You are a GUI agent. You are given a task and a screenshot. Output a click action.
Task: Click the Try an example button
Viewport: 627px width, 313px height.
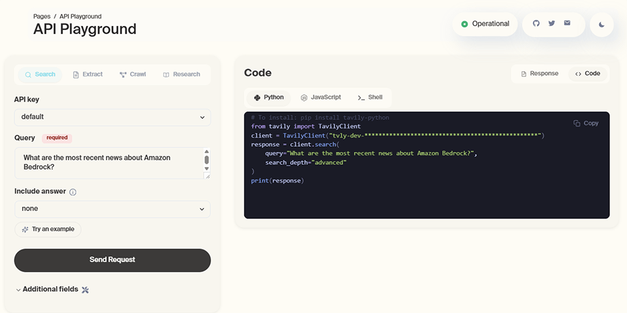click(48, 230)
